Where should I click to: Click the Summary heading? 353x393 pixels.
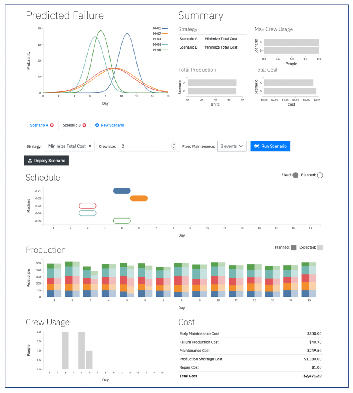coord(200,15)
